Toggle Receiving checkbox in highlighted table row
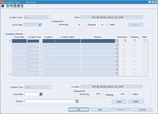 124,41
